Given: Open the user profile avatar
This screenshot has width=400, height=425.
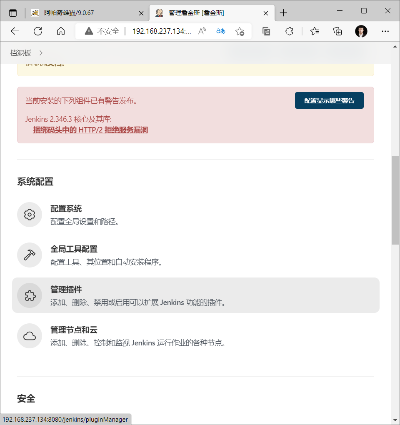Looking at the screenshot, I should (361, 31).
